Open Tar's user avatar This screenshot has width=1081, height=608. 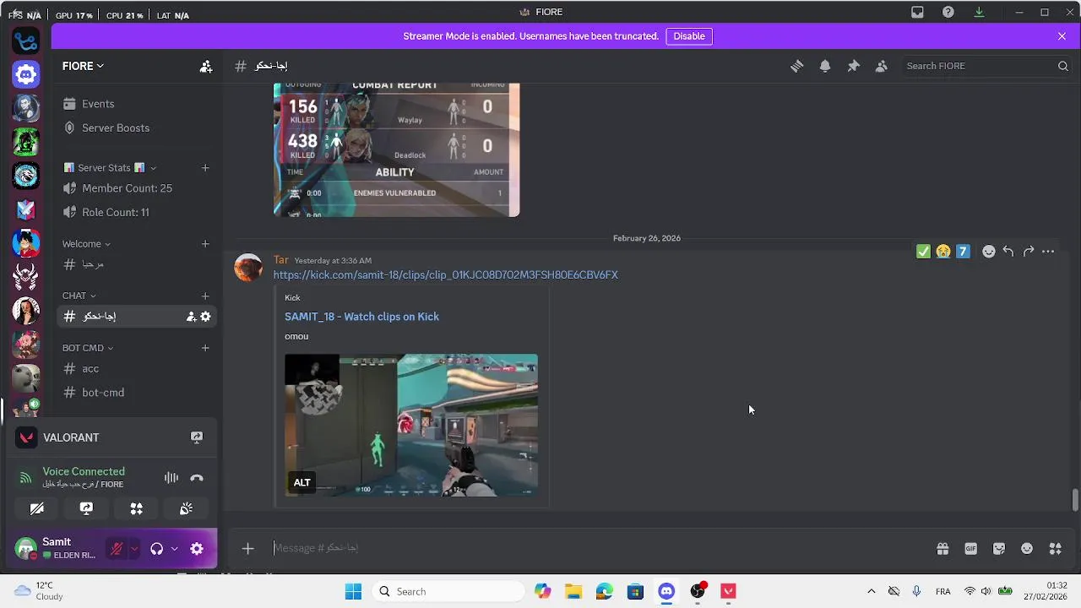[x=248, y=268]
